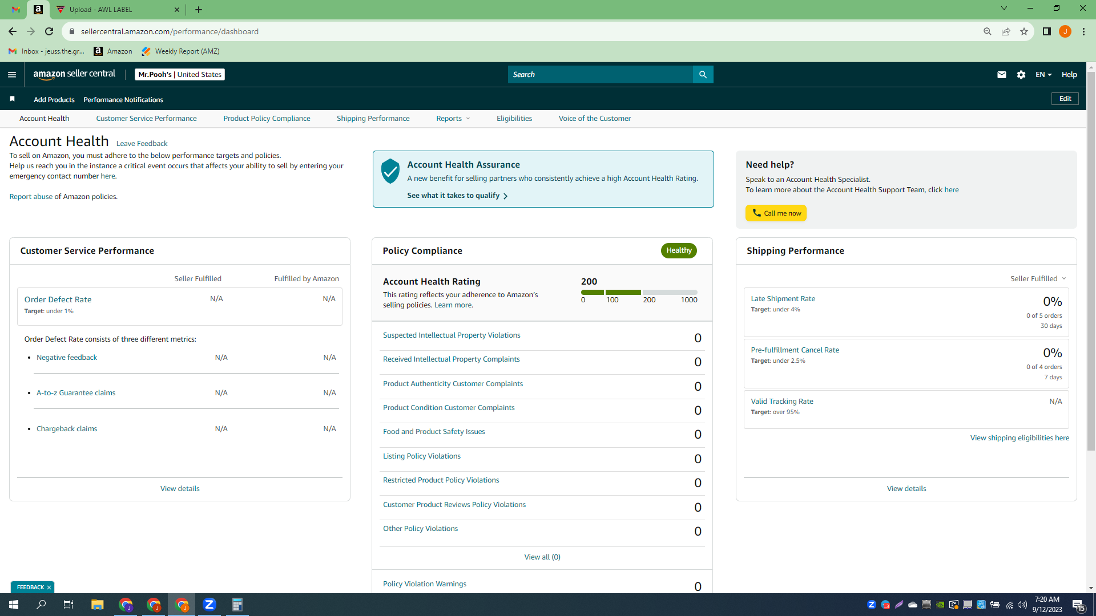The image size is (1096, 616).
Task: Click the zoom magnifier icon in address bar
Action: [988, 31]
